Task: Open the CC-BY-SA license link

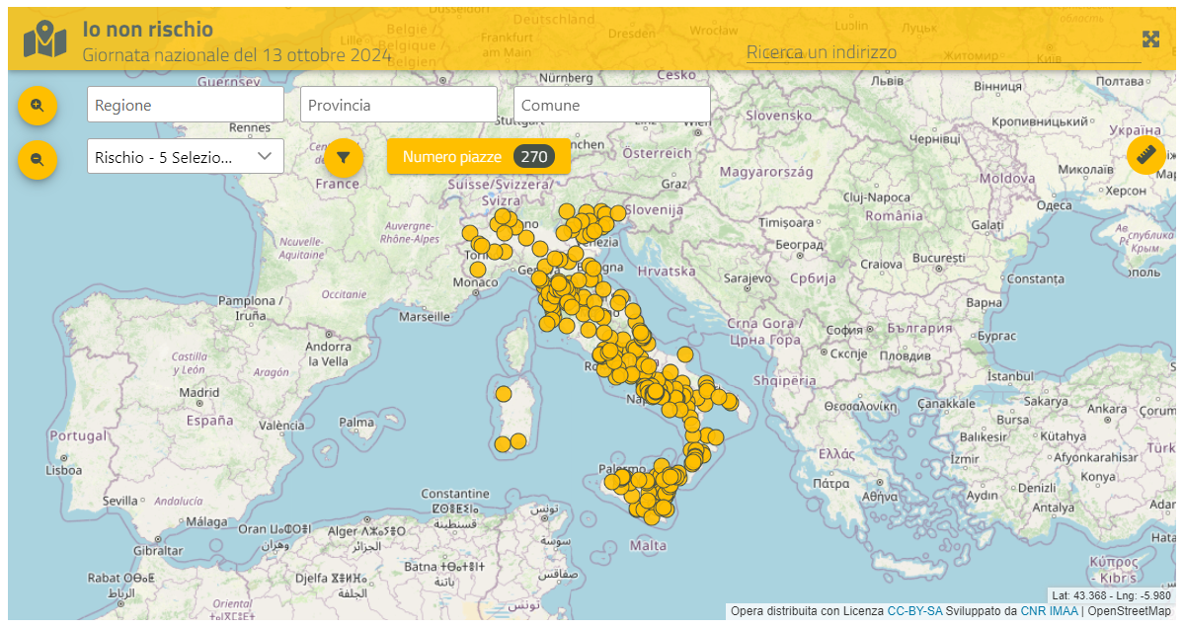Action: pyautogui.click(x=914, y=611)
